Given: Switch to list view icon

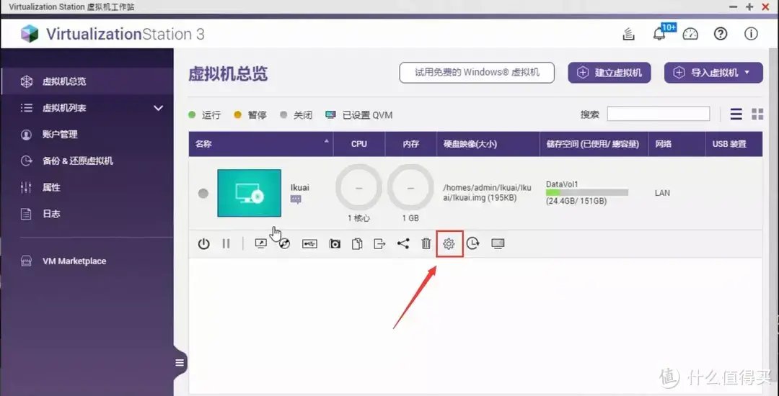Looking at the screenshot, I should click(x=736, y=114).
